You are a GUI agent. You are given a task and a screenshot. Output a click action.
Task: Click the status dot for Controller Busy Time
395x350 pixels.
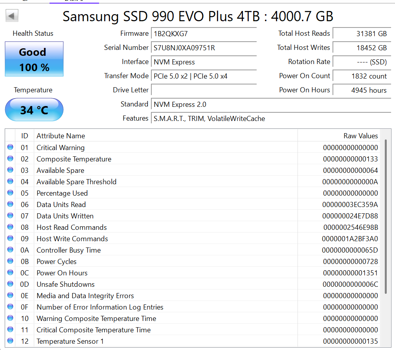(x=10, y=249)
